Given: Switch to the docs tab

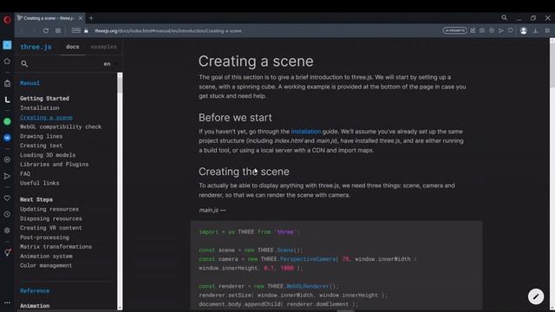Looking at the screenshot, I should tap(73, 47).
